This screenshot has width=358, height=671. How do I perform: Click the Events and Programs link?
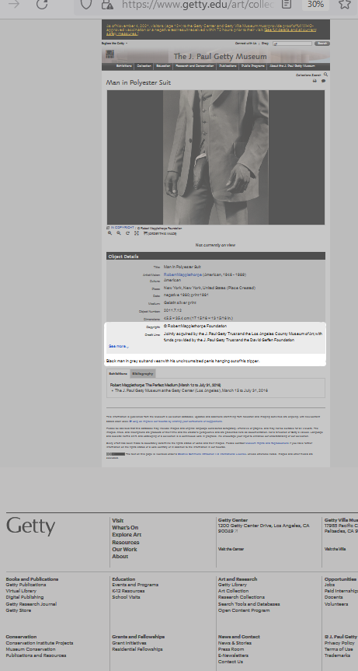click(x=135, y=585)
